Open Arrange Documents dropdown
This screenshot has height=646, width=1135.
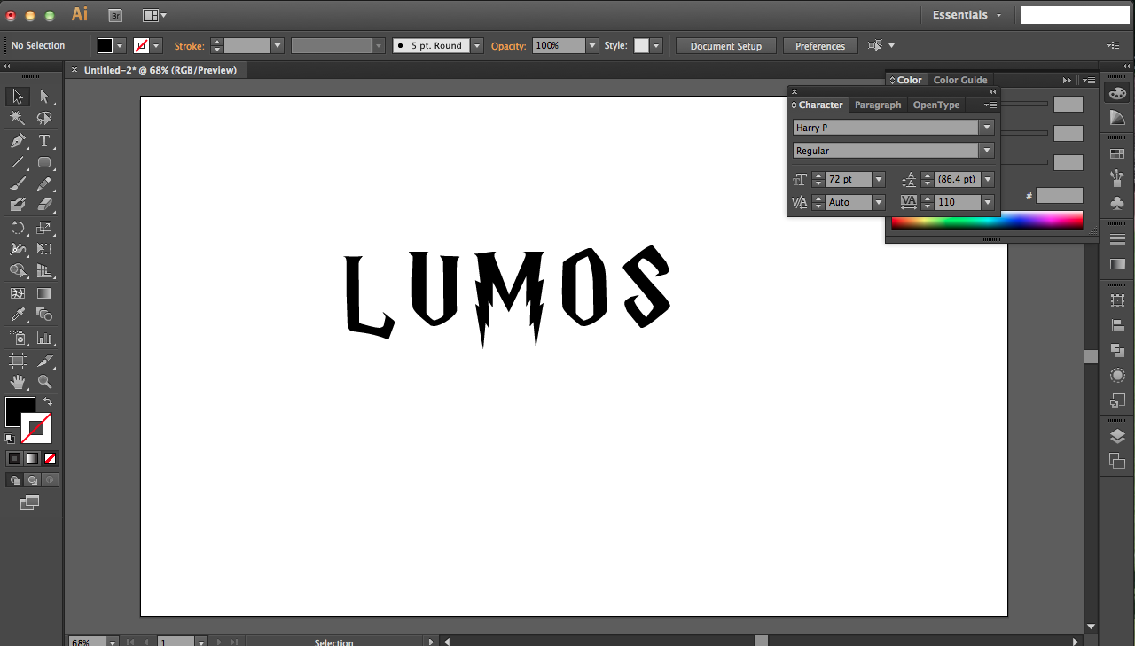pyautogui.click(x=154, y=15)
